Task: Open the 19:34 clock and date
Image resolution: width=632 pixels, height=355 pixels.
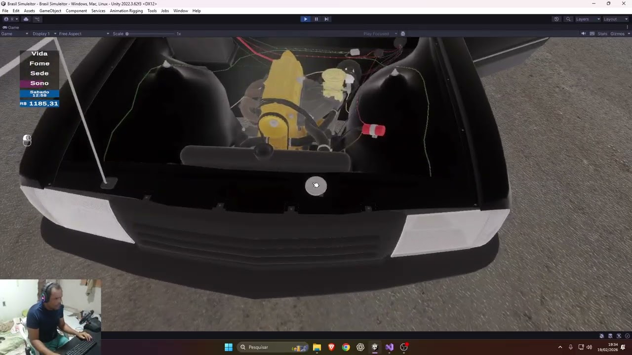Action: click(x=607, y=347)
